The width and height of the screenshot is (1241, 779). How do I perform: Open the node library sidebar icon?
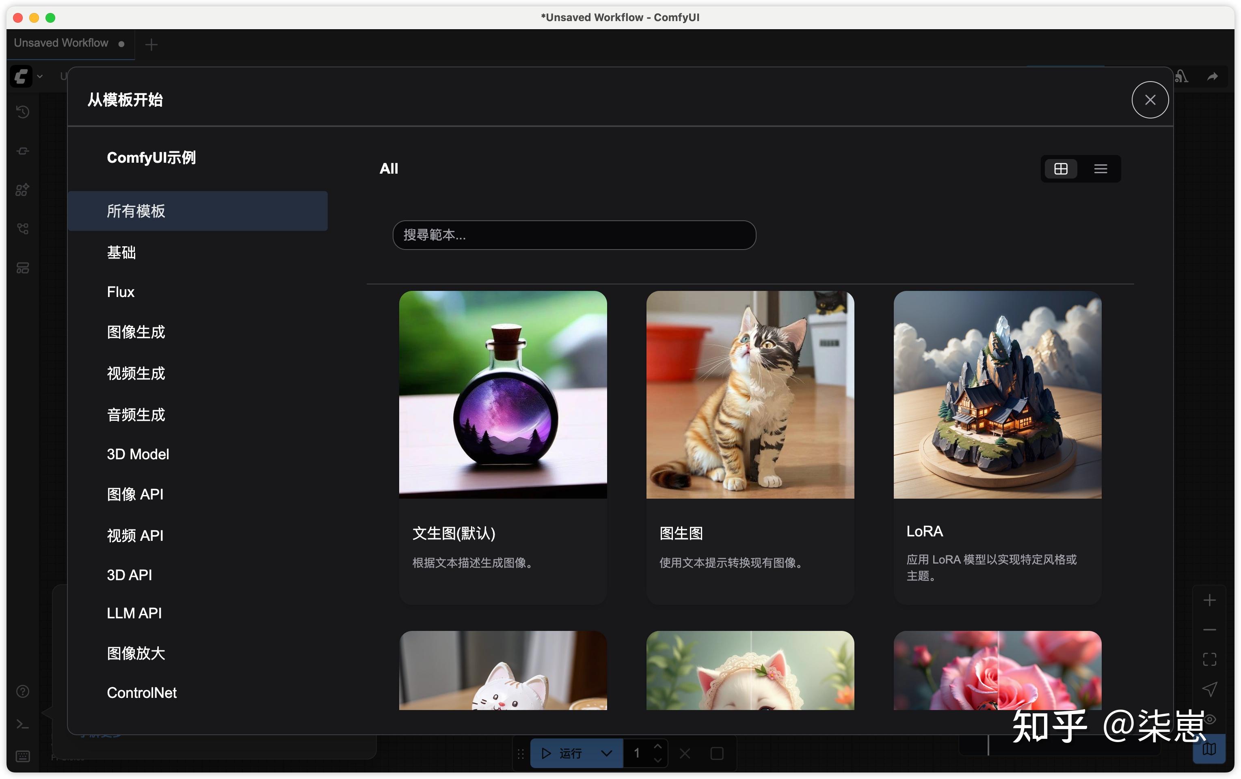[23, 151]
